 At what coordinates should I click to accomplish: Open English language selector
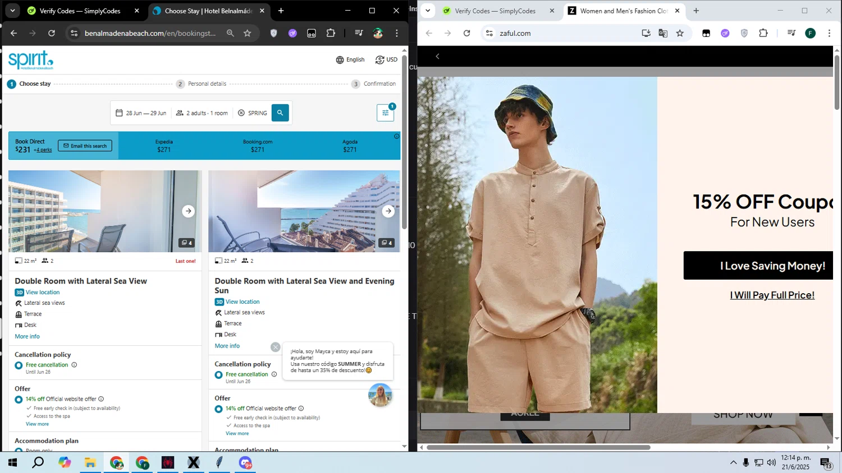[x=350, y=60]
